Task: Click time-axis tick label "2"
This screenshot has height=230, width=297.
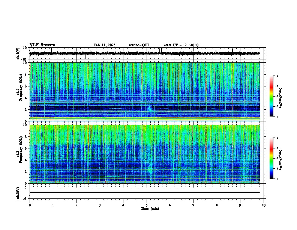Action: point(76,205)
